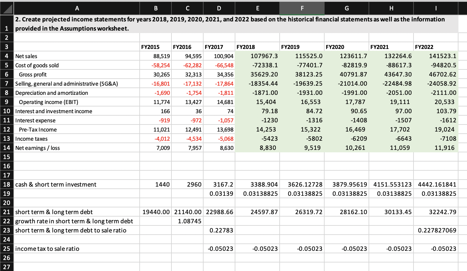The image size is (467, 271).
Task: Click the 'Net earnings / loss' label
Action: pyautogui.click(x=38, y=148)
